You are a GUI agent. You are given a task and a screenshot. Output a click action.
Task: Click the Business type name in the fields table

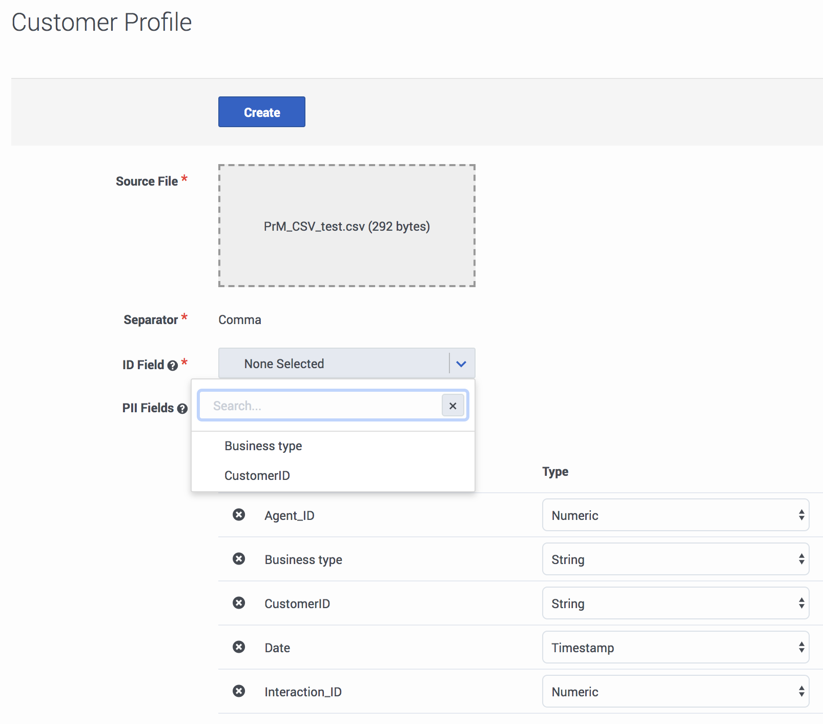[x=303, y=560]
